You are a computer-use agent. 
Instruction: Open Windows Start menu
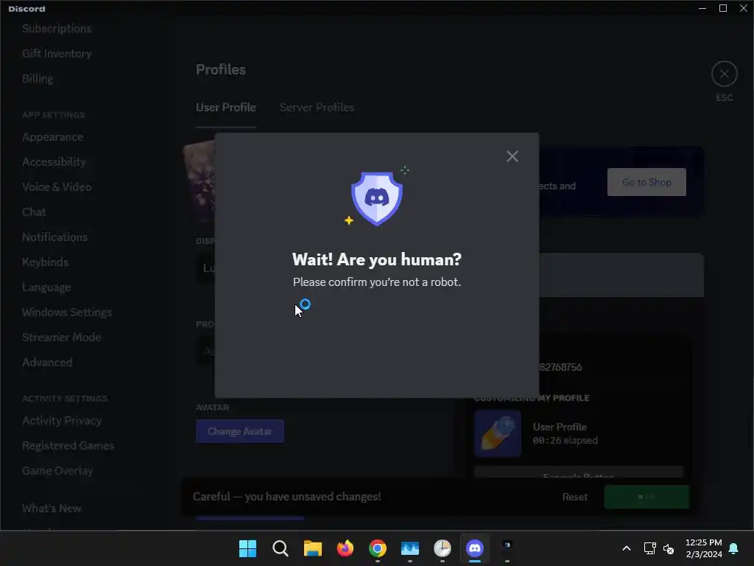247,548
